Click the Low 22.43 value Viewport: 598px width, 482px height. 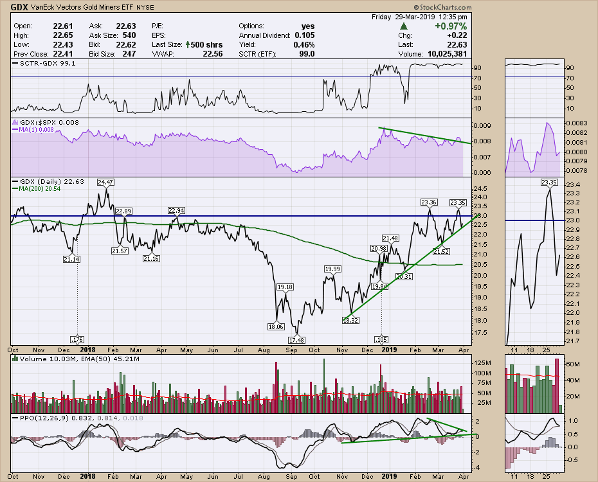(63, 44)
